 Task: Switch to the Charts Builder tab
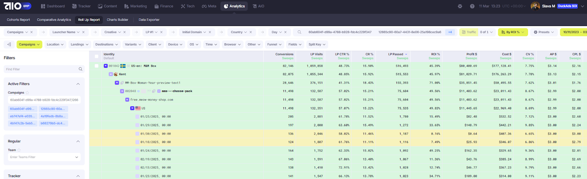pyautogui.click(x=117, y=20)
